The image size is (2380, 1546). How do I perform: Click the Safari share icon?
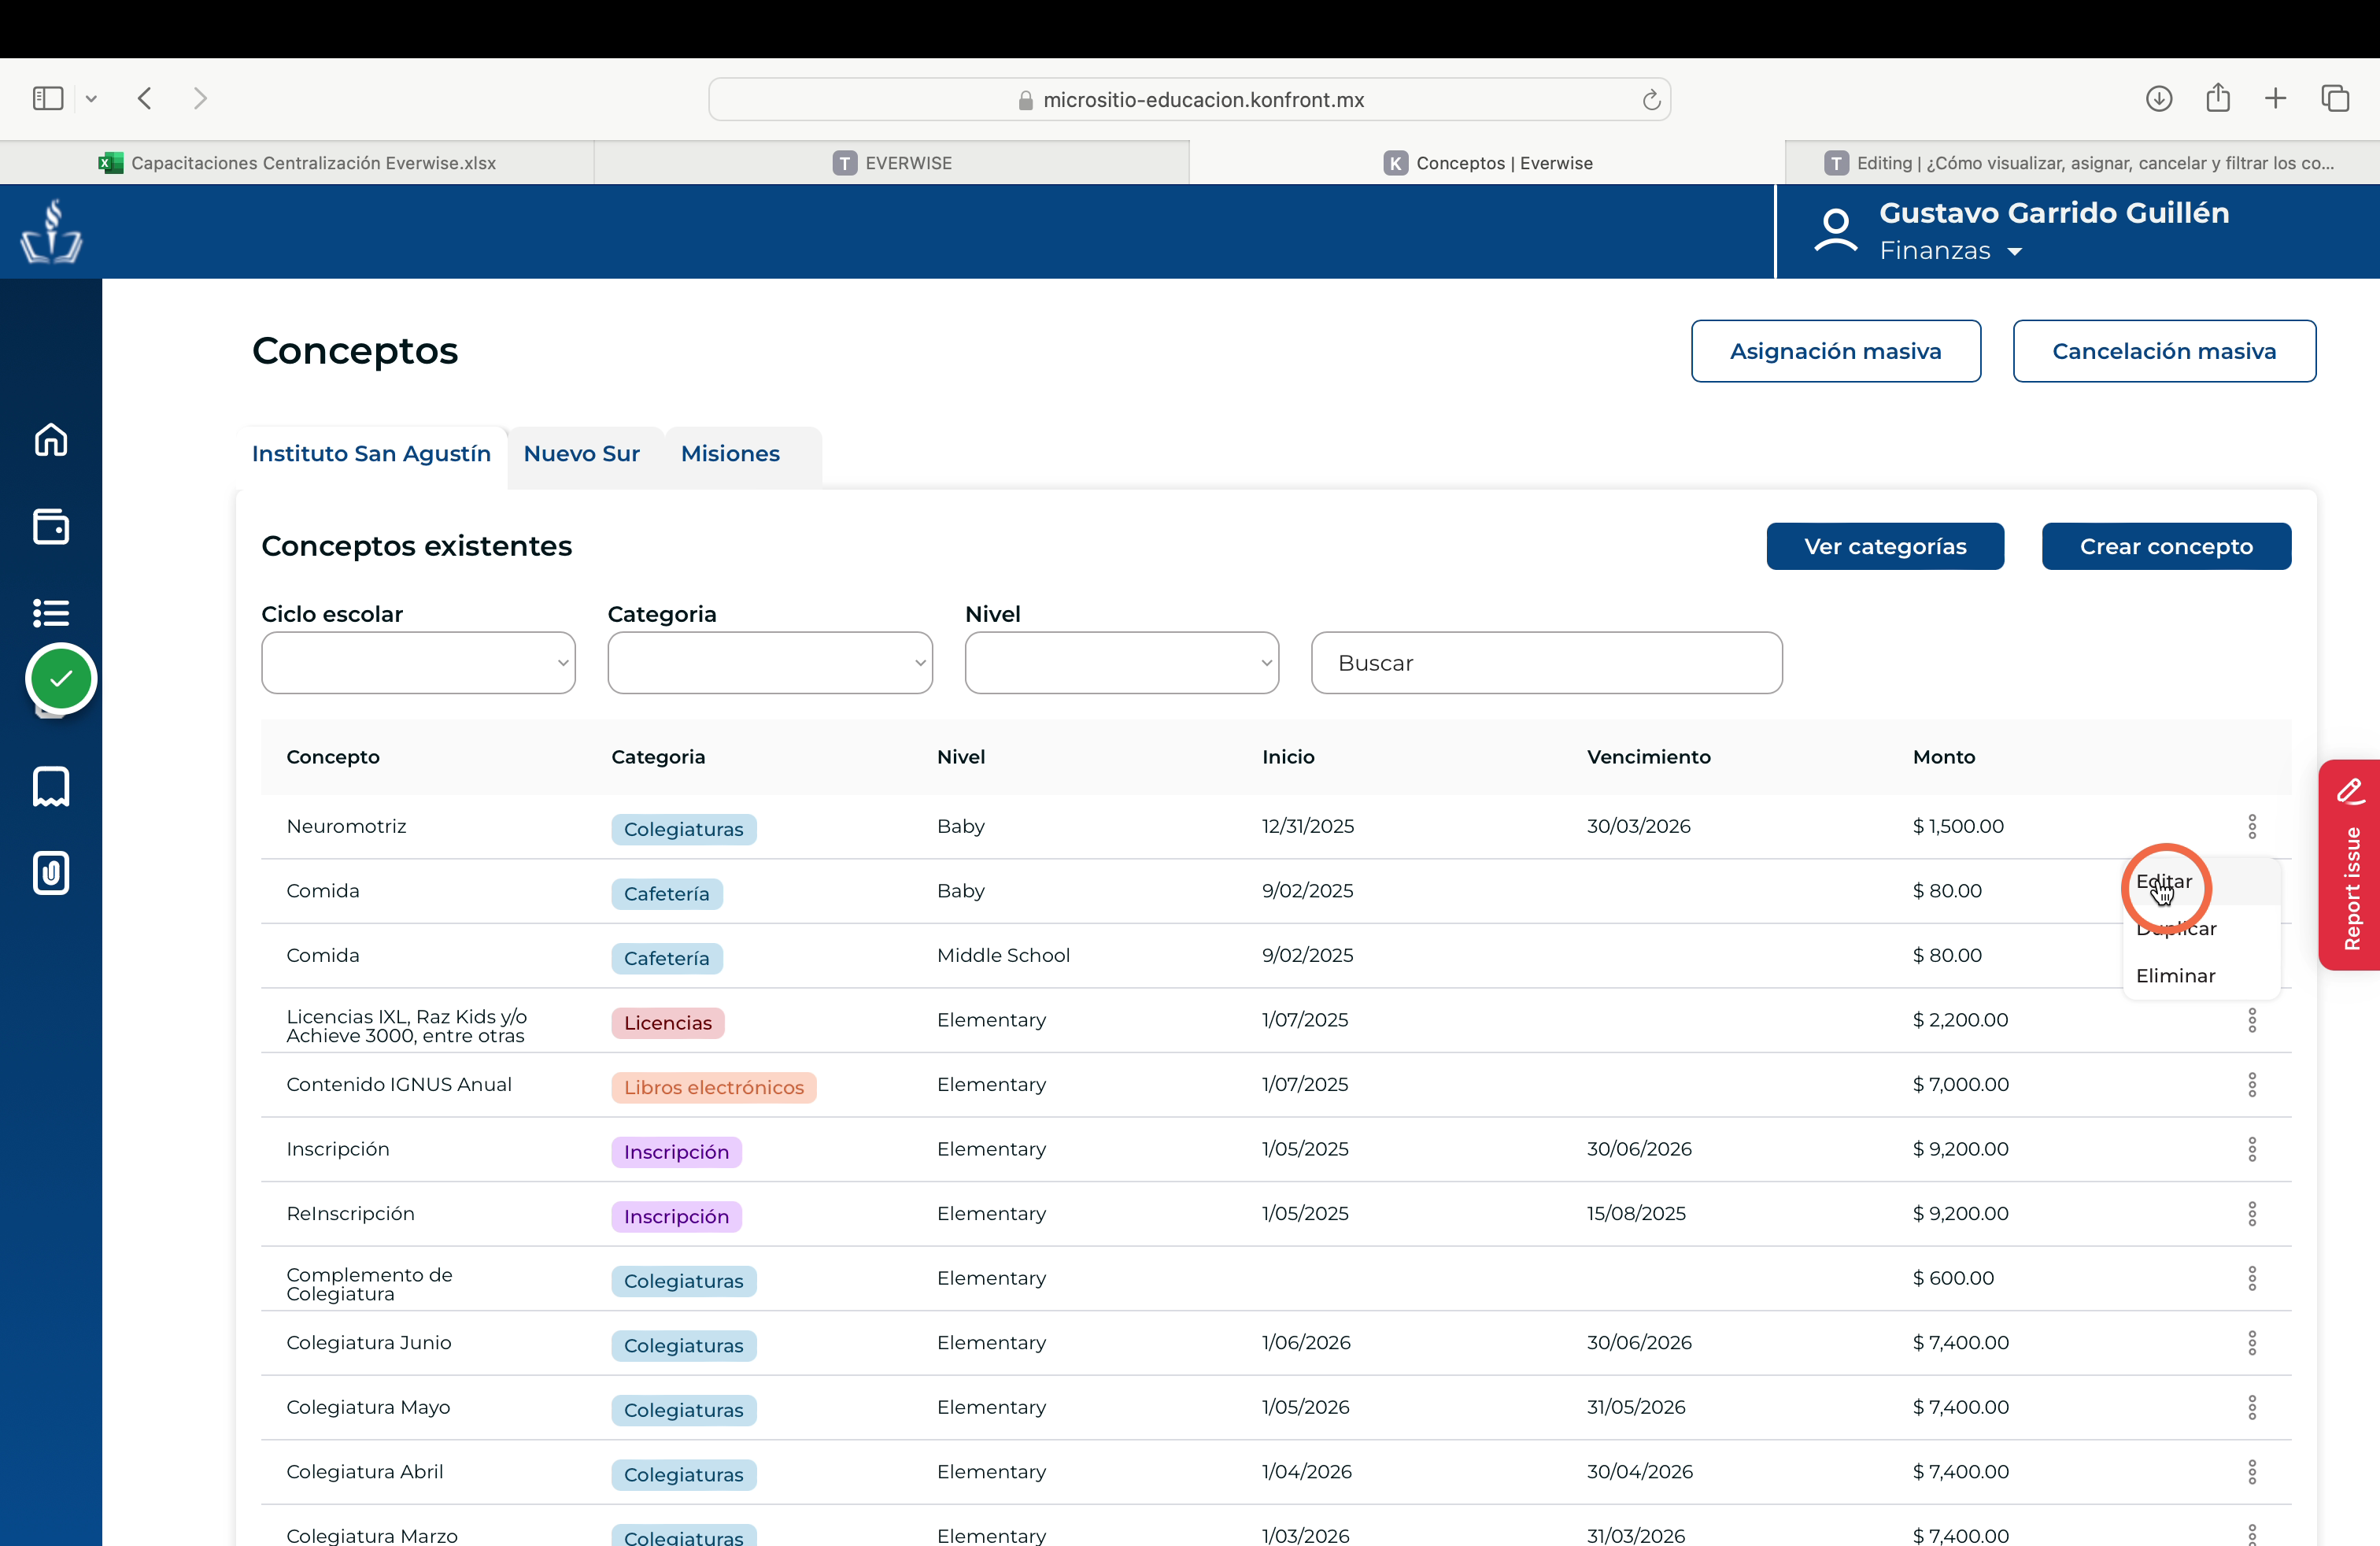tap(2218, 97)
